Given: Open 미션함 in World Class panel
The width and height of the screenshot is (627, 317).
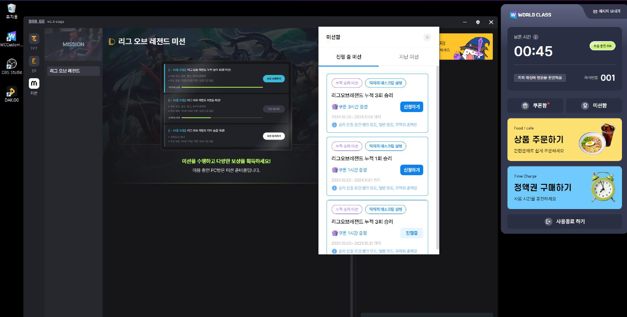Looking at the screenshot, I should point(594,106).
